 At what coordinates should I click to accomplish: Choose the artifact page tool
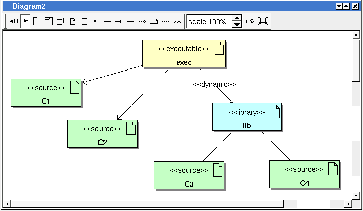point(73,21)
